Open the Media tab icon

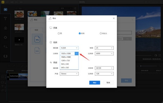tap(5, 10)
